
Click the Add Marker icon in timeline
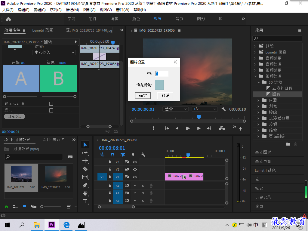click(133, 155)
